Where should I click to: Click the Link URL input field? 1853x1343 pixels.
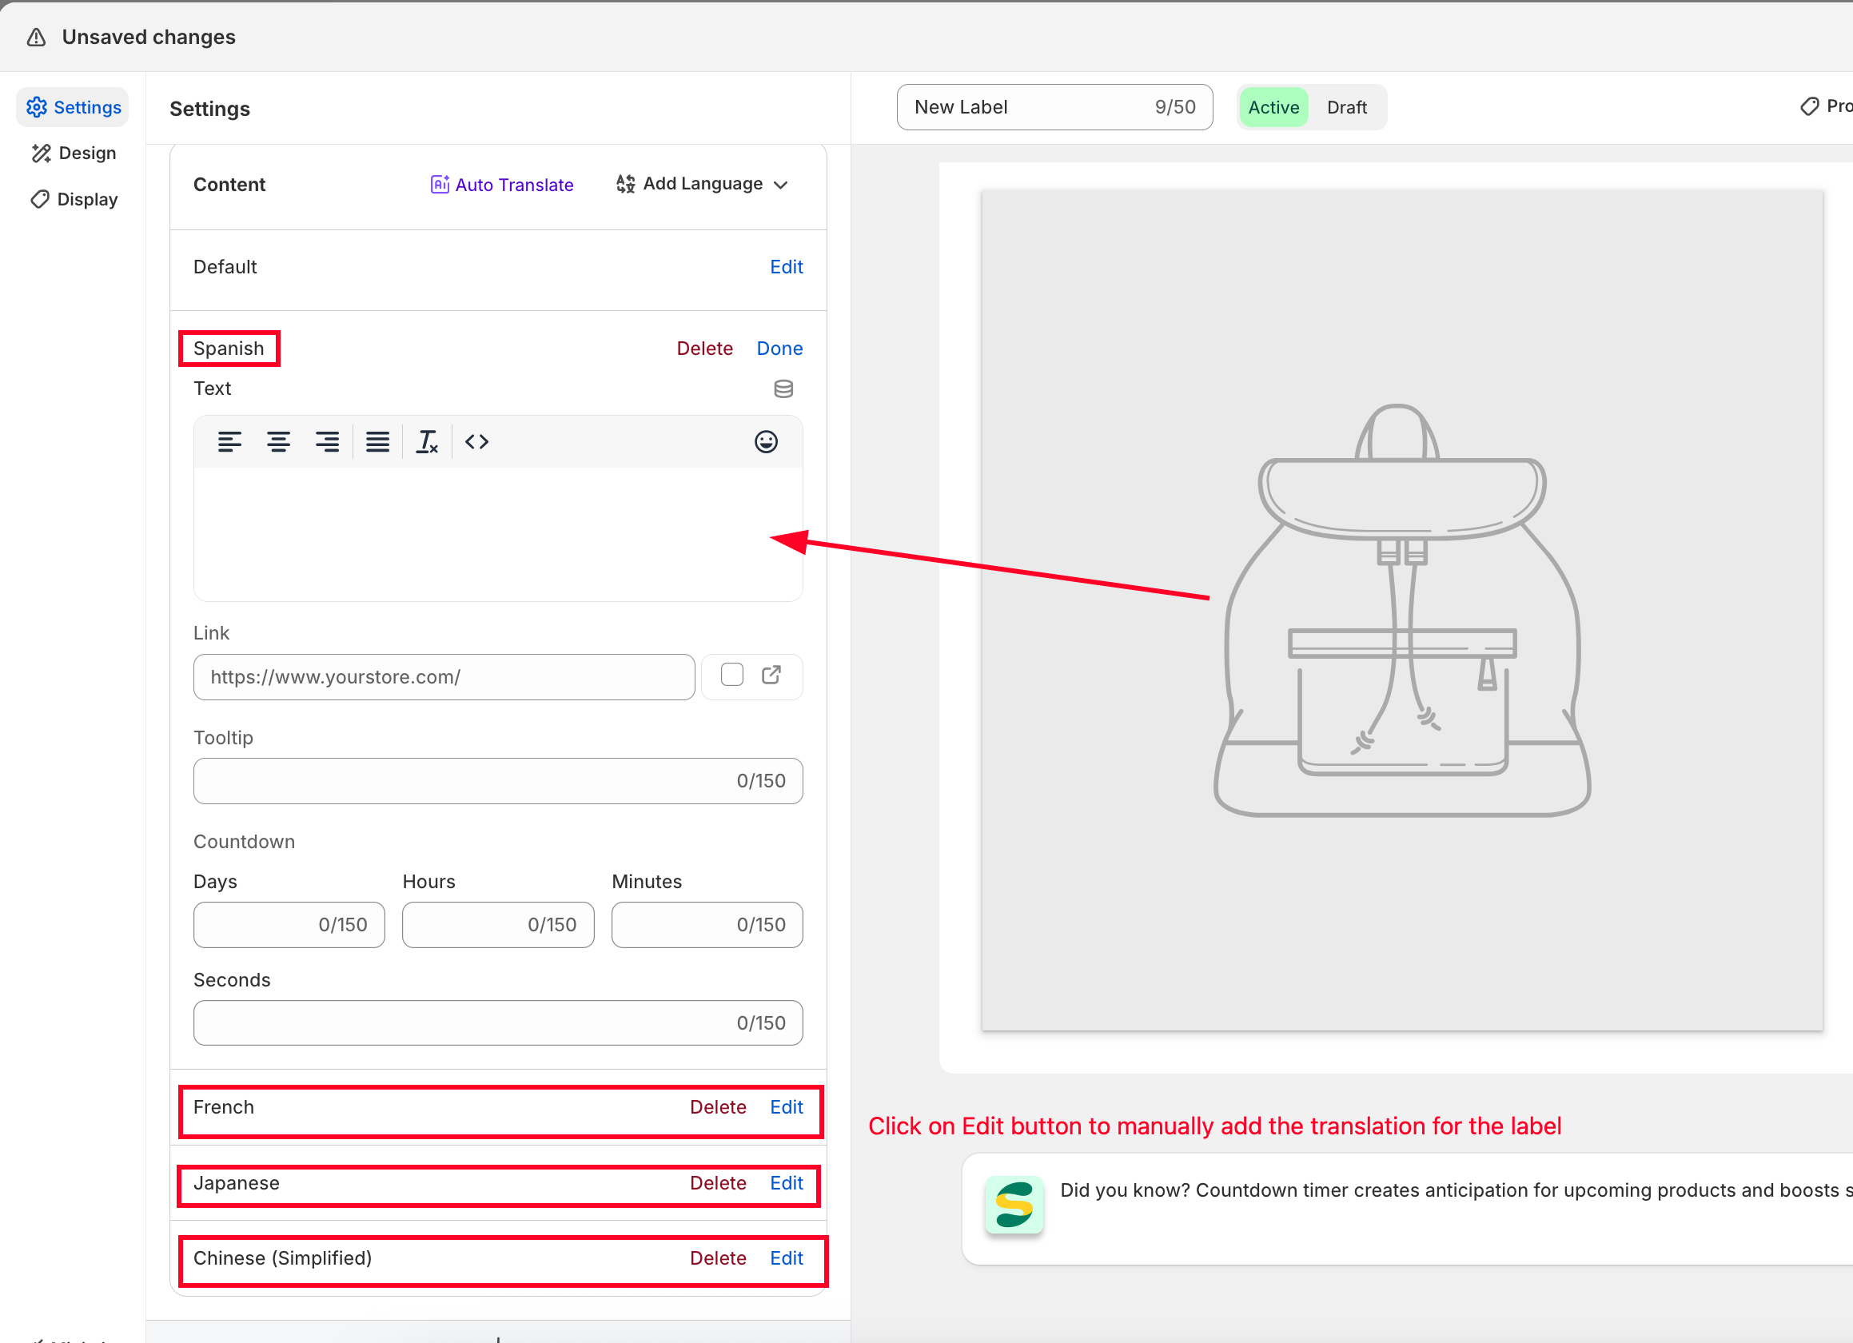[444, 676]
